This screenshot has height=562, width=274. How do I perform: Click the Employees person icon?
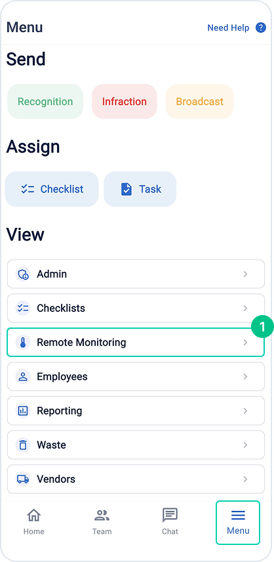pyautogui.click(x=23, y=377)
